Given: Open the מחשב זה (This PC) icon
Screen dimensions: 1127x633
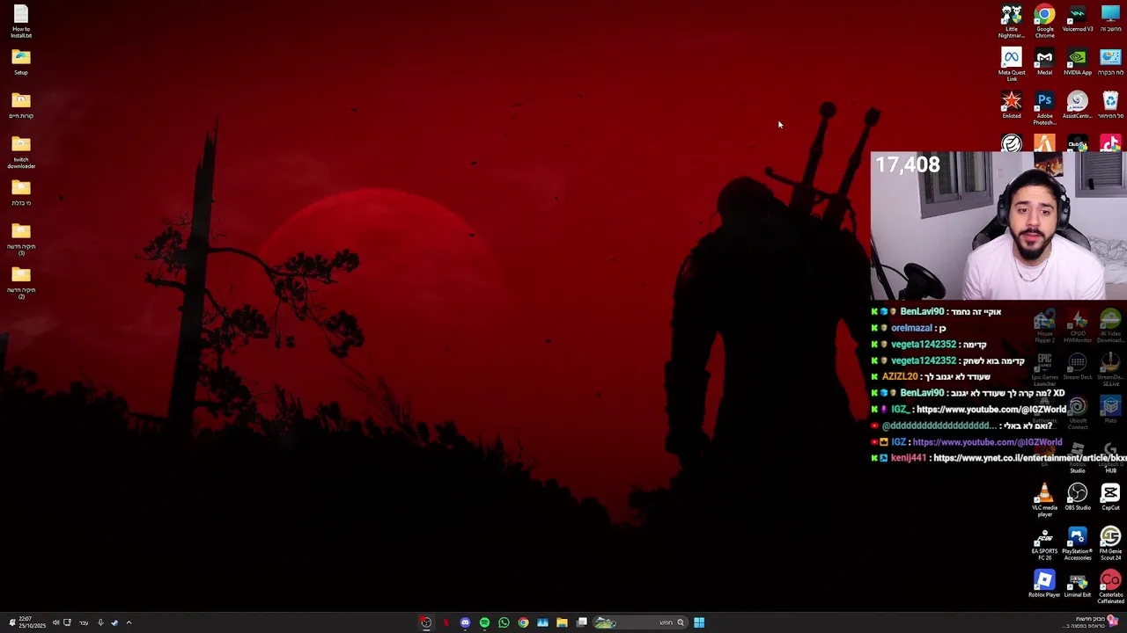Looking at the screenshot, I should click(1110, 18).
